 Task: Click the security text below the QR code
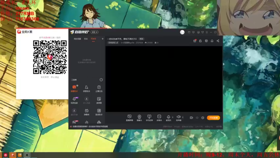tap(50, 77)
